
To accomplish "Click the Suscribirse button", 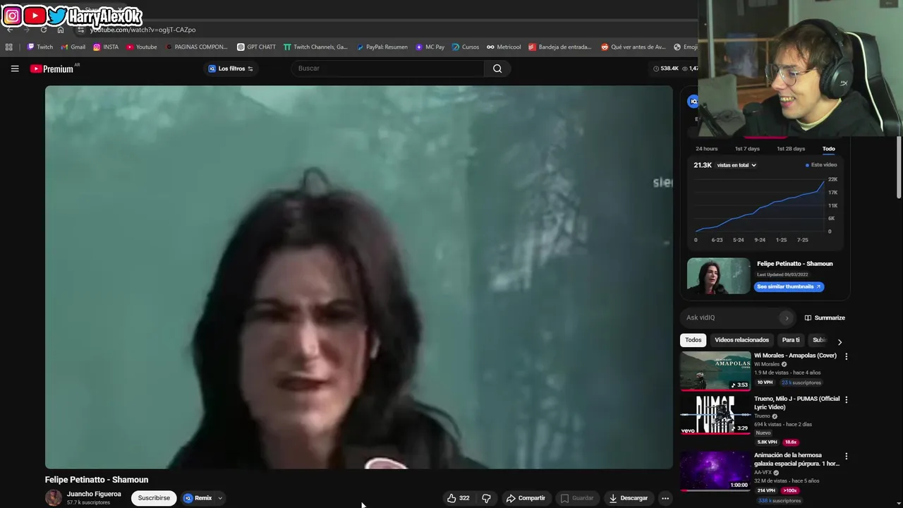I will coord(154,498).
